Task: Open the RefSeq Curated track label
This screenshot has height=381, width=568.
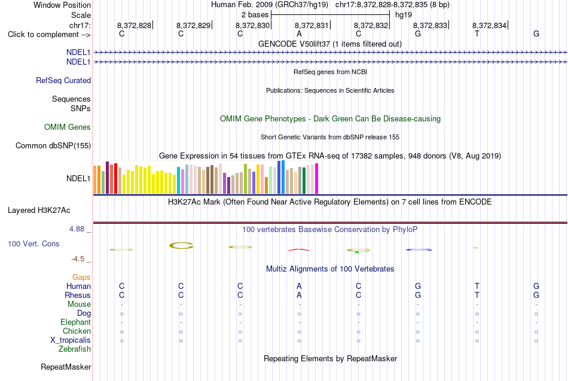Action: tap(63, 81)
